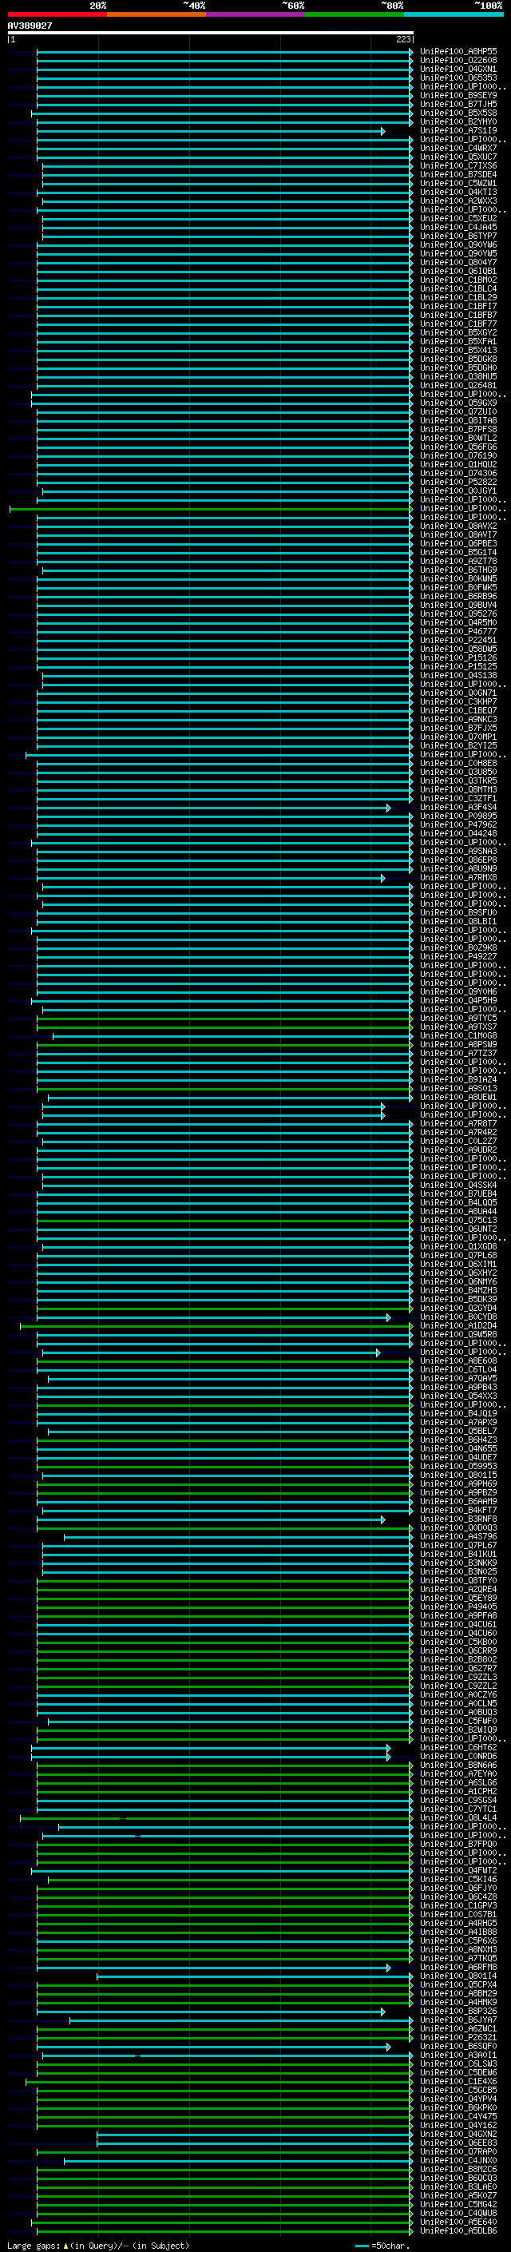Image resolution: width=511 pixels, height=2252 pixels.
Task: Select the UniRef100_Q4KTI3 label
Action: tap(458, 193)
